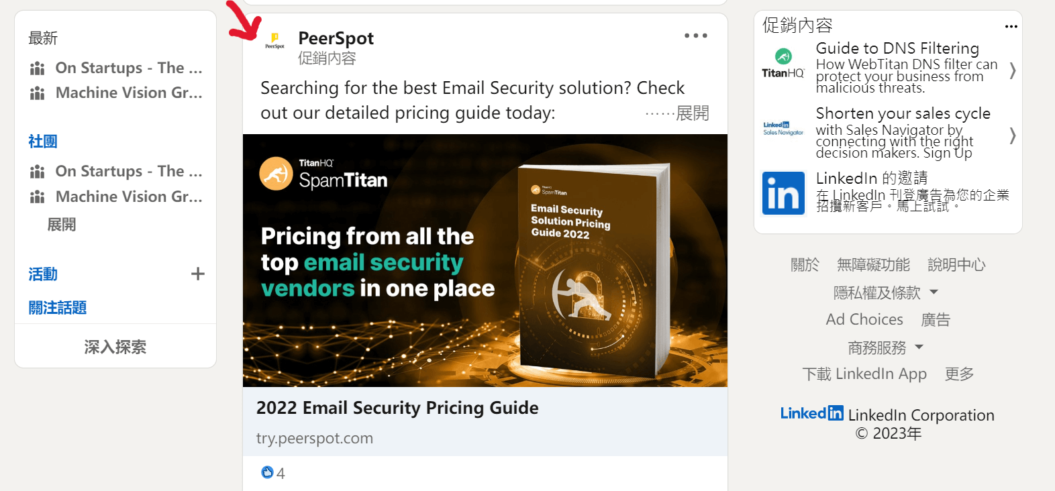Image resolution: width=1055 pixels, height=491 pixels.
Task: Click the LinkedIn Sales Navigator logo
Action: click(783, 129)
